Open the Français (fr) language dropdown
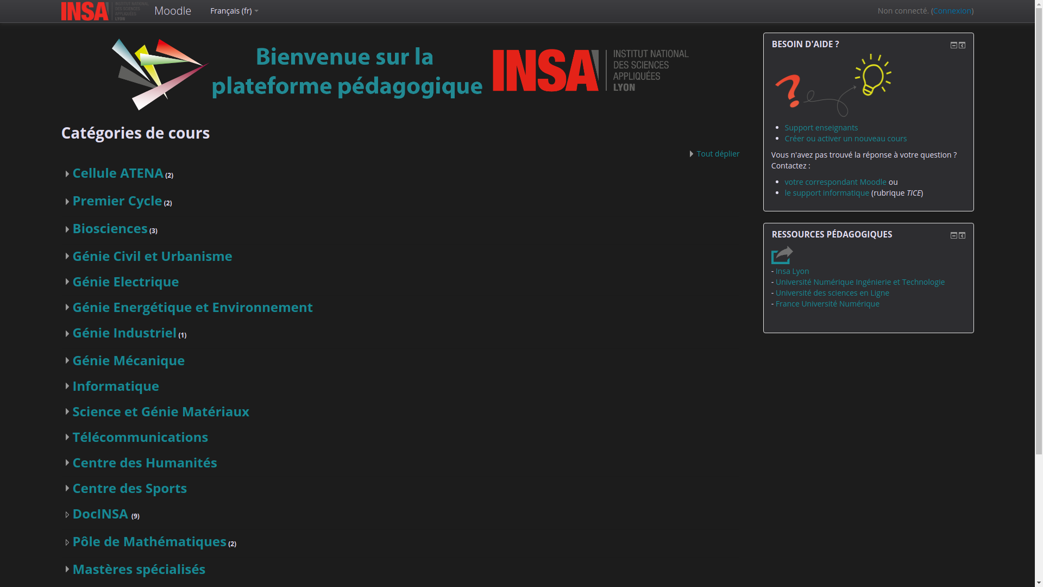Image resolution: width=1043 pixels, height=587 pixels. 234,11
